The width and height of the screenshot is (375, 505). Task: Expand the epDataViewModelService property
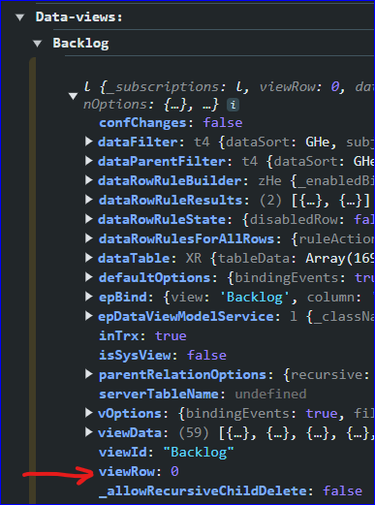pyautogui.click(x=89, y=316)
